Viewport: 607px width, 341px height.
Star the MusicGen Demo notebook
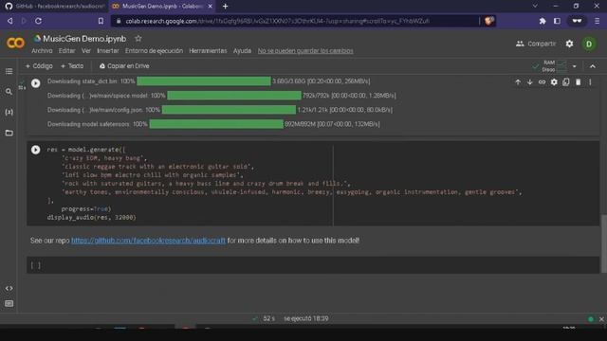(x=138, y=38)
